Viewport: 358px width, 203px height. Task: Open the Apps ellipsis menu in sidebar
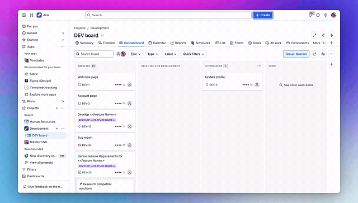pos(63,47)
